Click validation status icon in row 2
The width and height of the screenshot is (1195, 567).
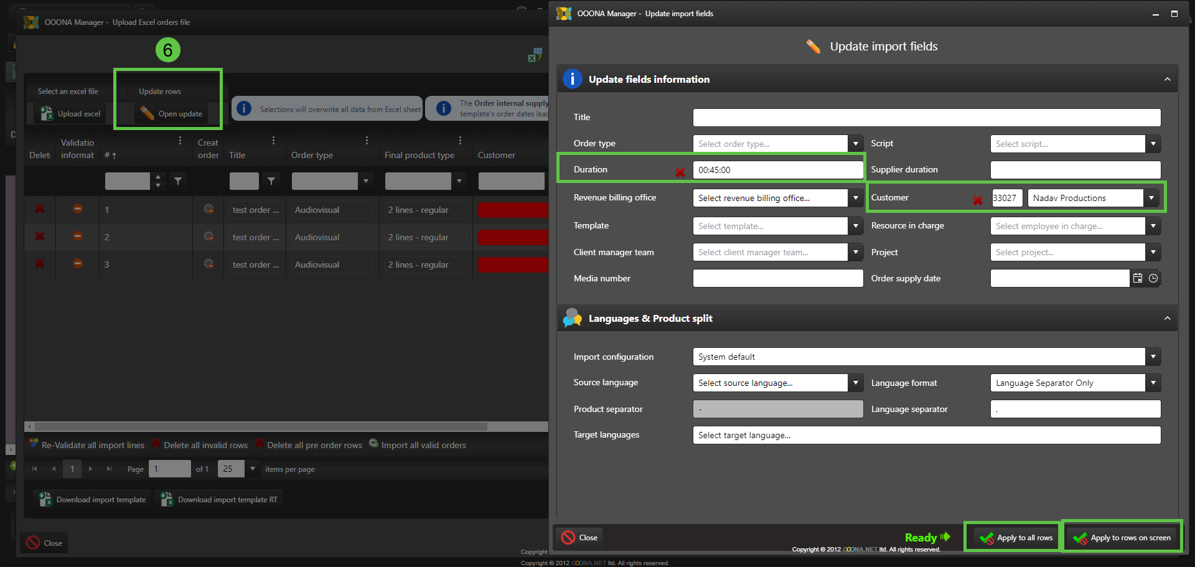pyautogui.click(x=78, y=237)
